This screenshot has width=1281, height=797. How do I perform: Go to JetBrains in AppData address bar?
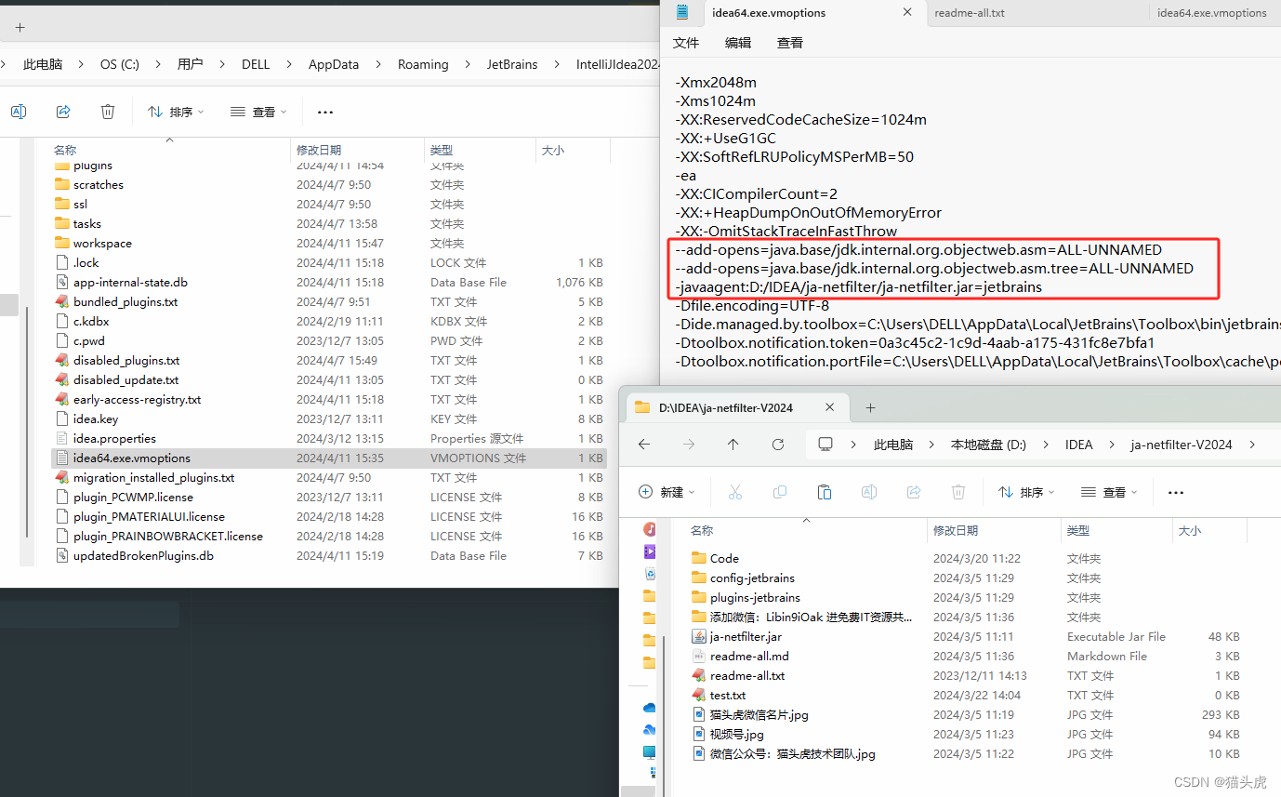click(x=512, y=64)
